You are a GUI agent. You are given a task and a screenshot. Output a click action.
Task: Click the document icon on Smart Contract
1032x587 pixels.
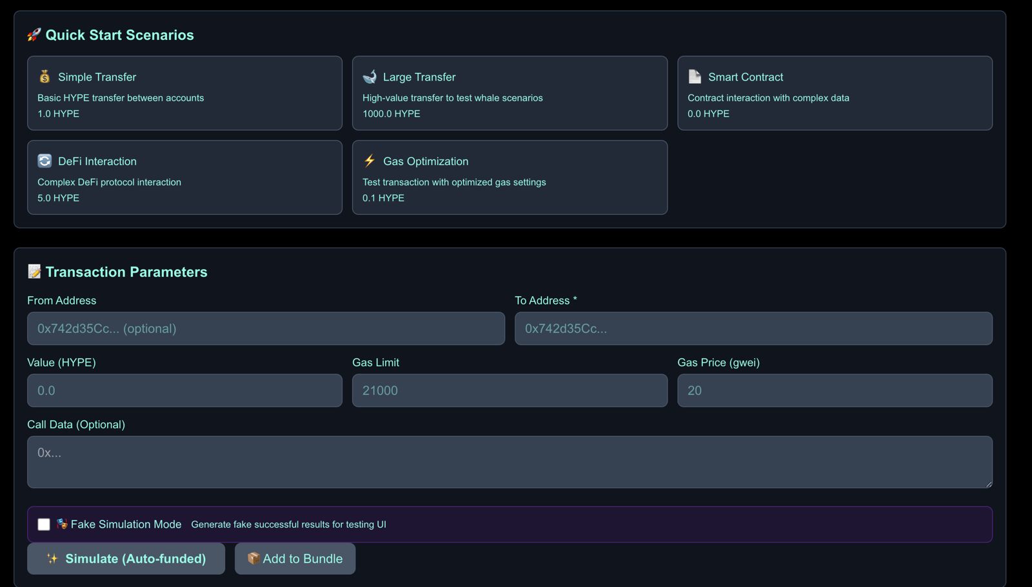coord(695,77)
